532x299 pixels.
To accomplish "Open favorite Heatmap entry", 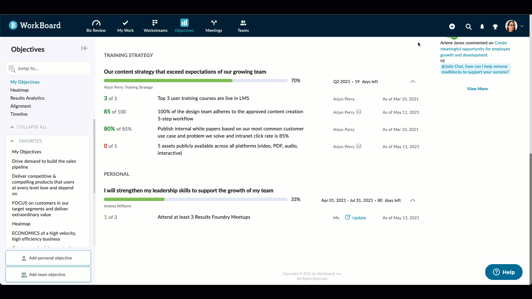I will [21, 224].
